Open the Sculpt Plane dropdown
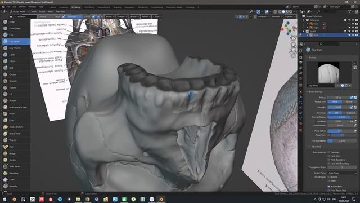 coord(343,173)
